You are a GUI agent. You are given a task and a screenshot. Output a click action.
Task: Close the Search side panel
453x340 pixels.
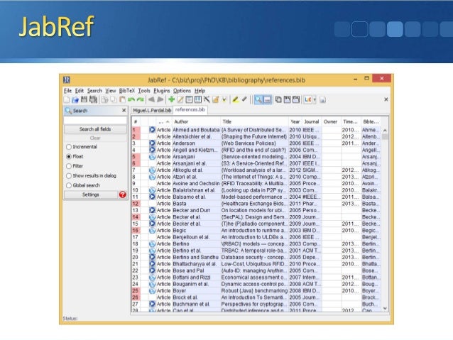124,110
